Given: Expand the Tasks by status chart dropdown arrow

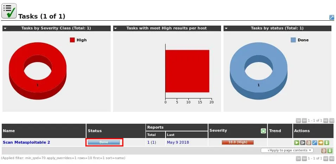Looking at the screenshot, I should [x=226, y=28].
